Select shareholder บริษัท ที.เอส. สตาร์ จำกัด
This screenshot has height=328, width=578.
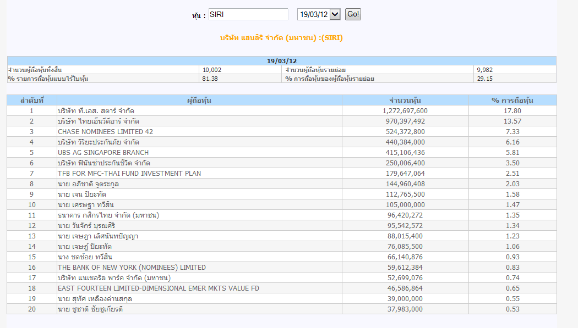[x=96, y=111]
